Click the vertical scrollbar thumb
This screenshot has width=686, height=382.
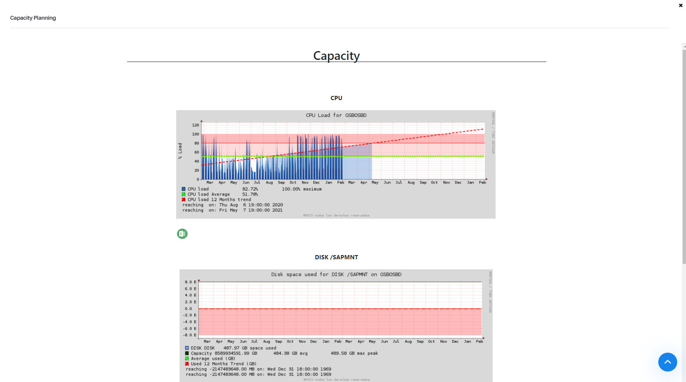pyautogui.click(x=684, y=155)
